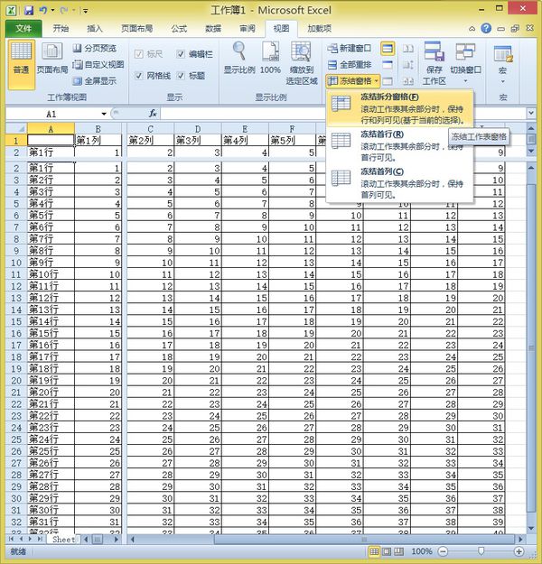Switch to the 页面布局 ribbon tab

136,28
